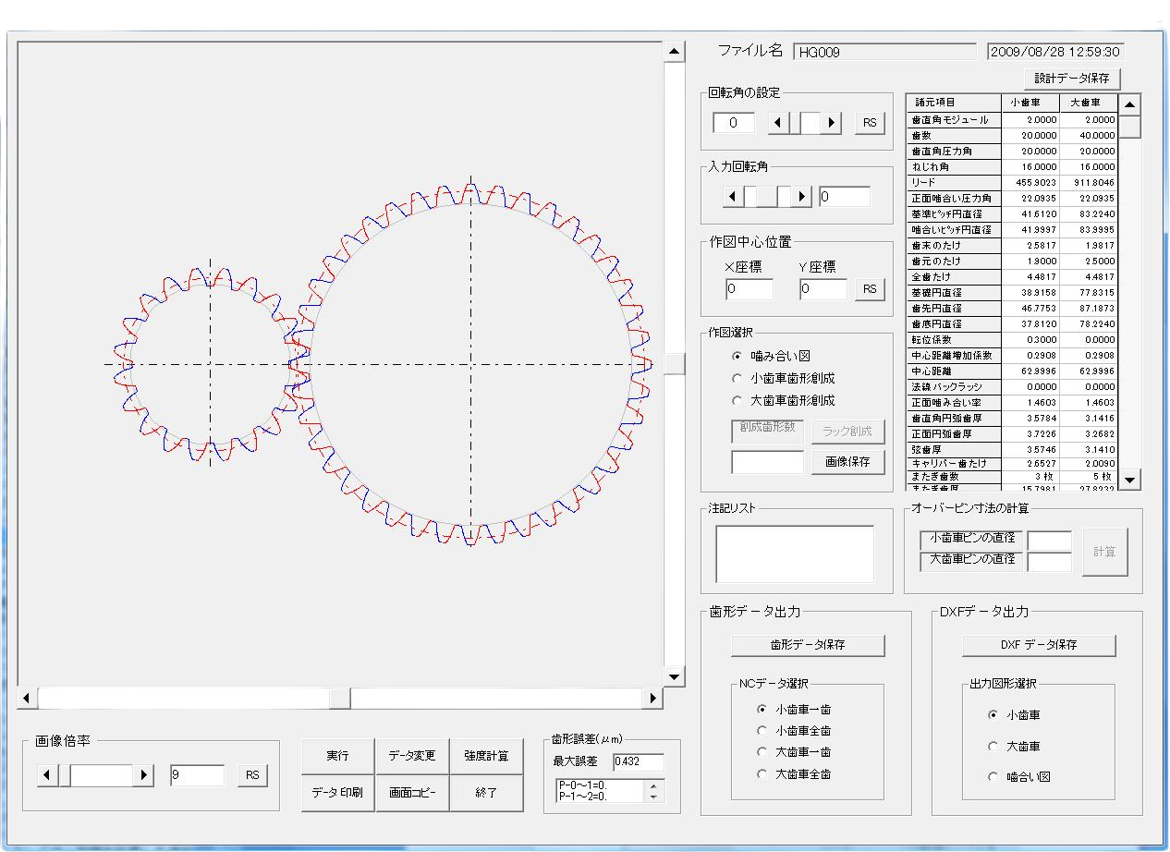The height and width of the screenshot is (852, 1170).
Task: Click the image magnification slider track
Action: click(102, 774)
